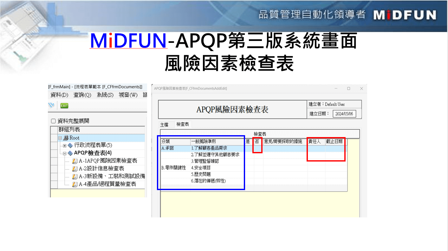This screenshot has height=251, width=448.
Task: Click the 否 column header
Action: (258, 142)
